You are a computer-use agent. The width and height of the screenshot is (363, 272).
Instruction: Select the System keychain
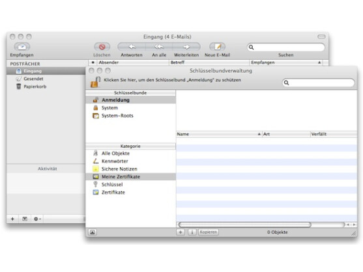[x=131, y=108]
